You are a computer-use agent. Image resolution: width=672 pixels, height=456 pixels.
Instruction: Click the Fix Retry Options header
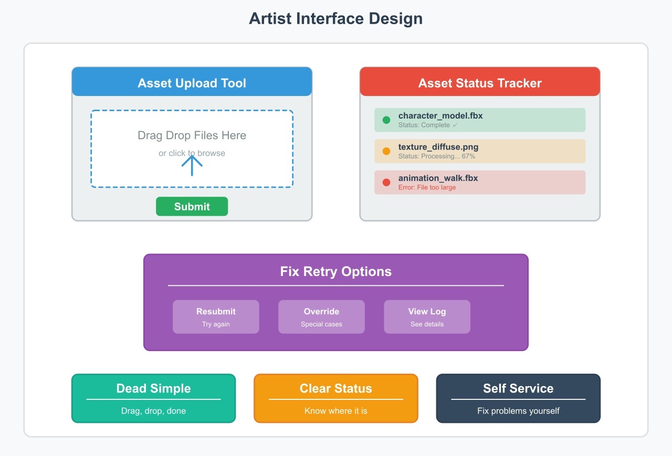[x=335, y=272]
